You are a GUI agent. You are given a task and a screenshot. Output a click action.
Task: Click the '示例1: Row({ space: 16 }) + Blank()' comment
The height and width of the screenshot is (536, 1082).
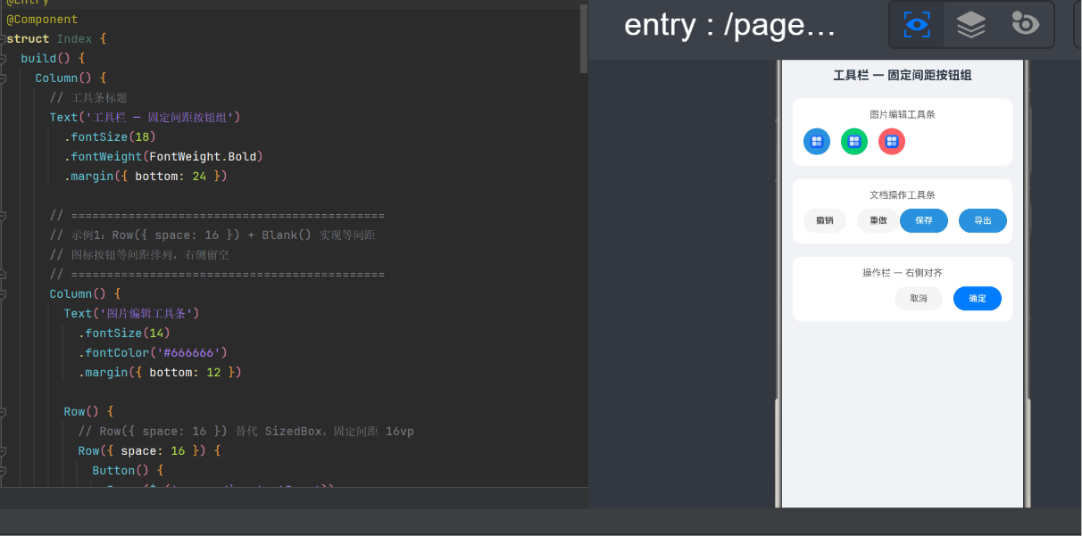pos(212,235)
